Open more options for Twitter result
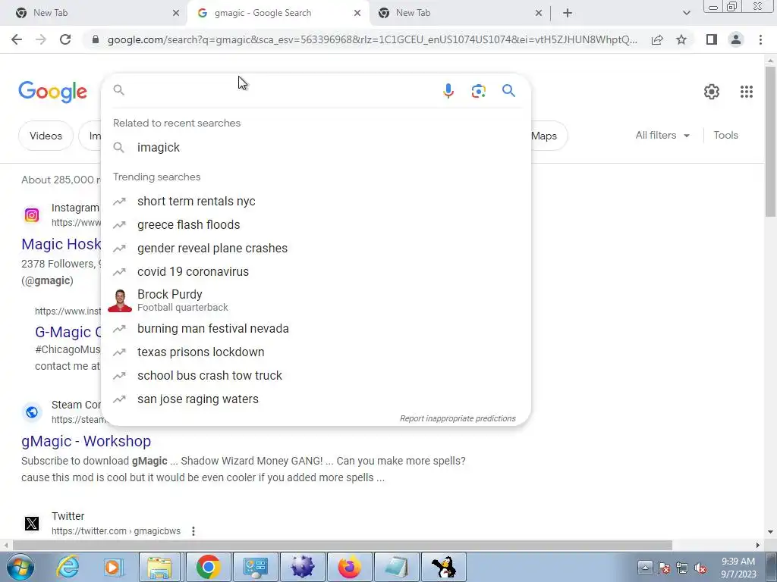777x582 pixels. 193,531
